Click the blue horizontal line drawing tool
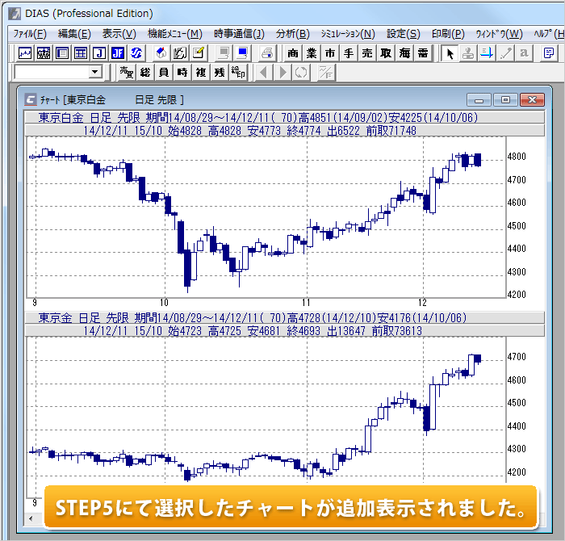565x541 pixels. tap(487, 53)
